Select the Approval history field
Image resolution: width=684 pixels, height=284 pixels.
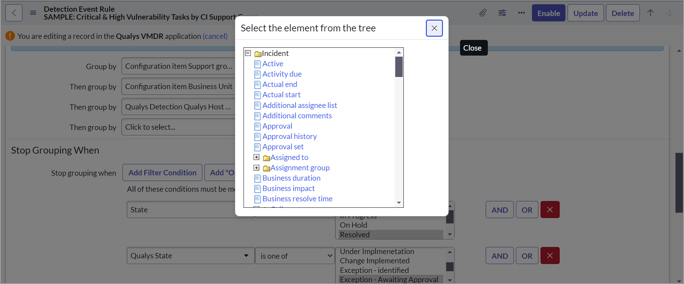[x=289, y=136]
